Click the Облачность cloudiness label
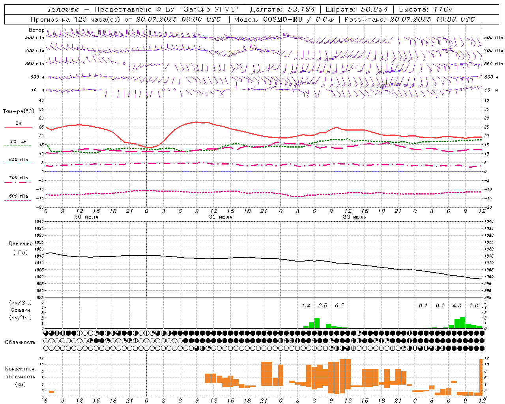Screen dimensions: 505x404 click(20, 342)
